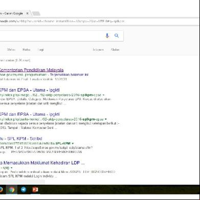Viewport: 200px width, 200px height.
Task: Expand dropdown arrow beside first ipgktl result URL
Action: point(103,95)
